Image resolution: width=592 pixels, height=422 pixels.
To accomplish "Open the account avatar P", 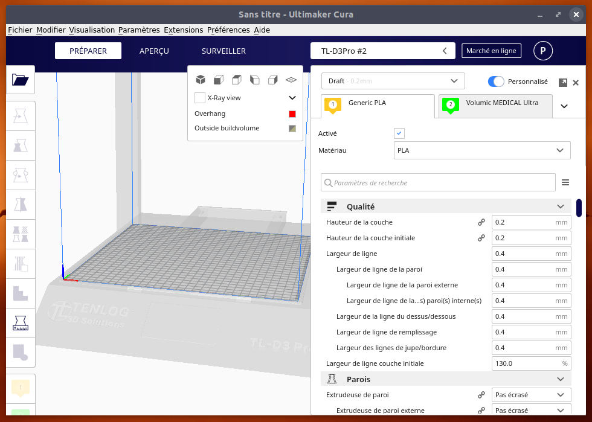I will pos(543,51).
